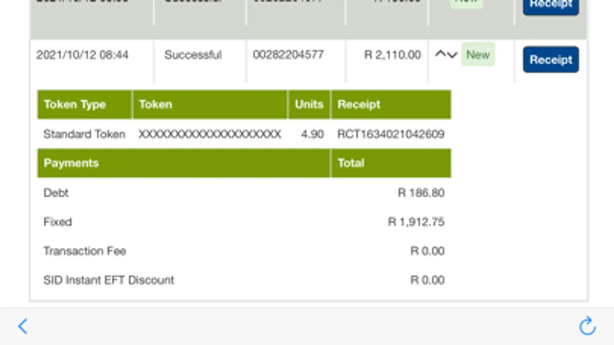The width and height of the screenshot is (614, 345).
Task: Select meter number 00282204577
Action: (288, 54)
